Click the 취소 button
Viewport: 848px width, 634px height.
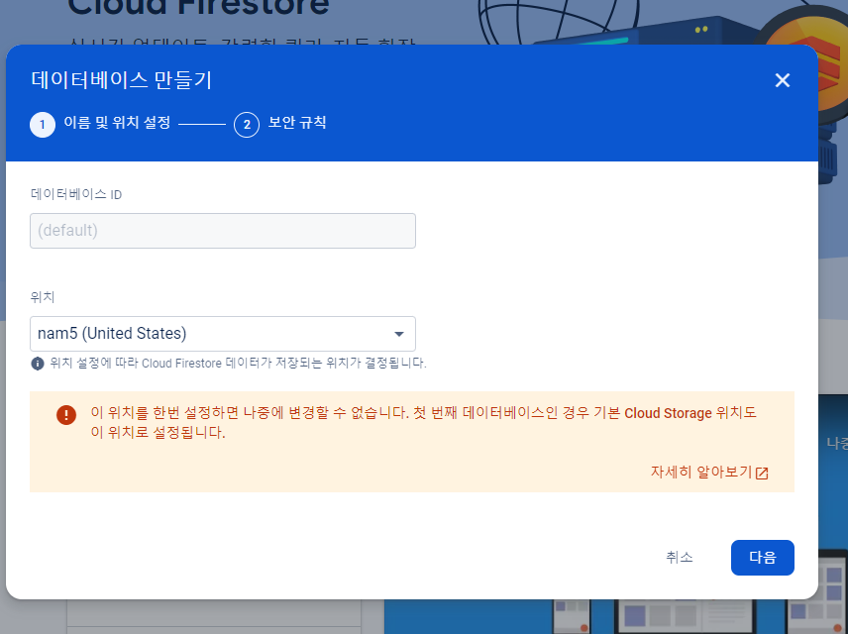tap(680, 557)
